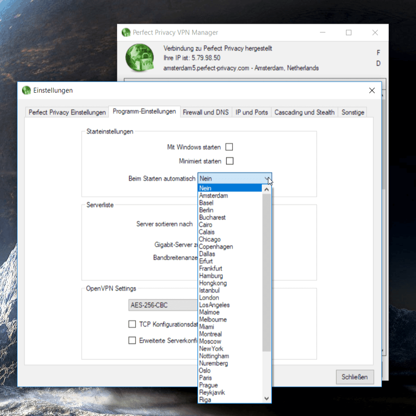416x416 pixels.
Task: Enable the Mit Windows starten checkbox
Action: click(229, 147)
